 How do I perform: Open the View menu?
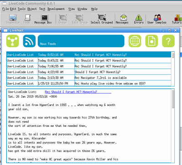(71, 9)
